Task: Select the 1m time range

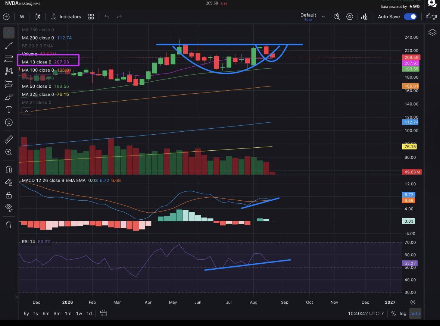Action: pyautogui.click(x=68, y=314)
